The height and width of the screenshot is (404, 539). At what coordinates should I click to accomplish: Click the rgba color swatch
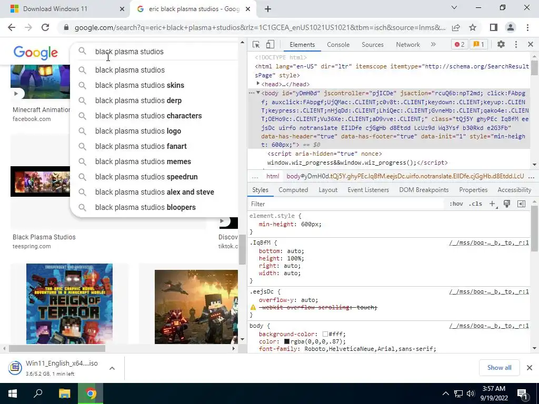pos(287,341)
